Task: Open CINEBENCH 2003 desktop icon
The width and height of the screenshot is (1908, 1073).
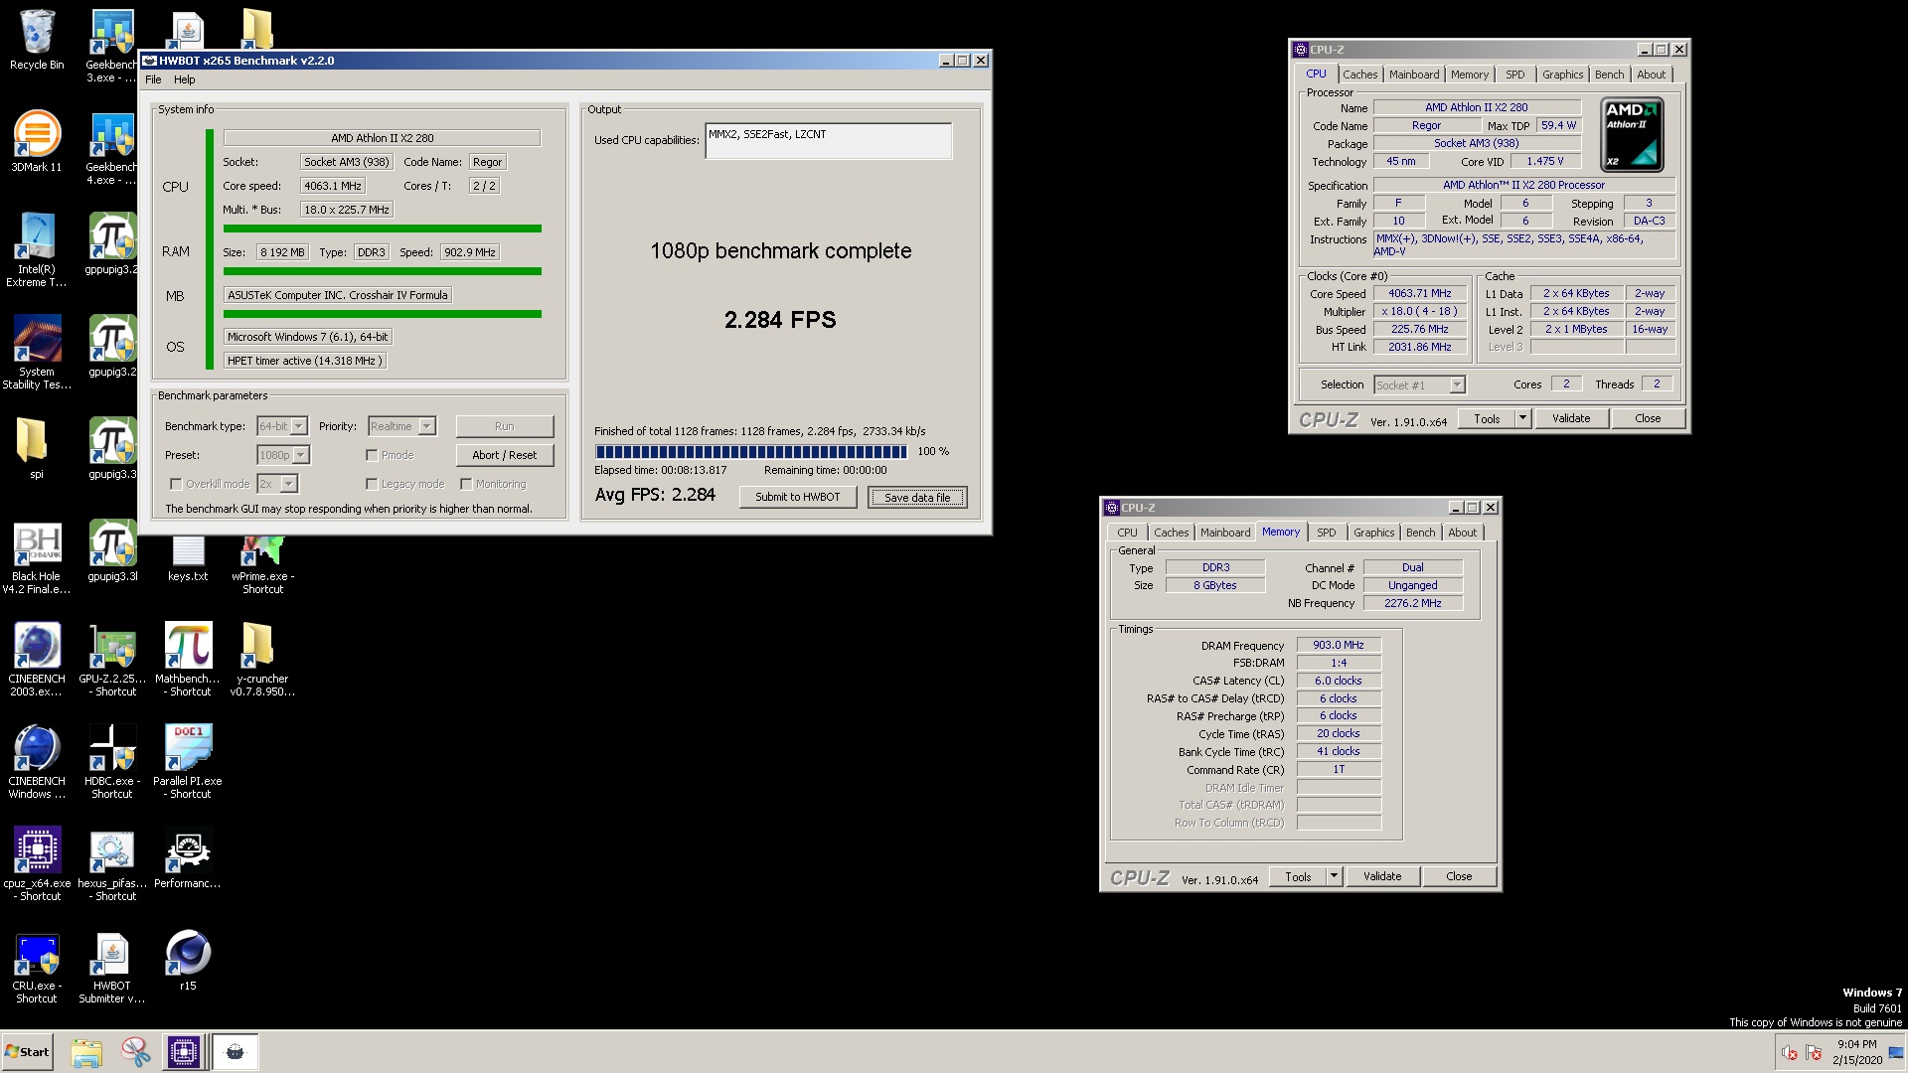Action: click(x=37, y=660)
